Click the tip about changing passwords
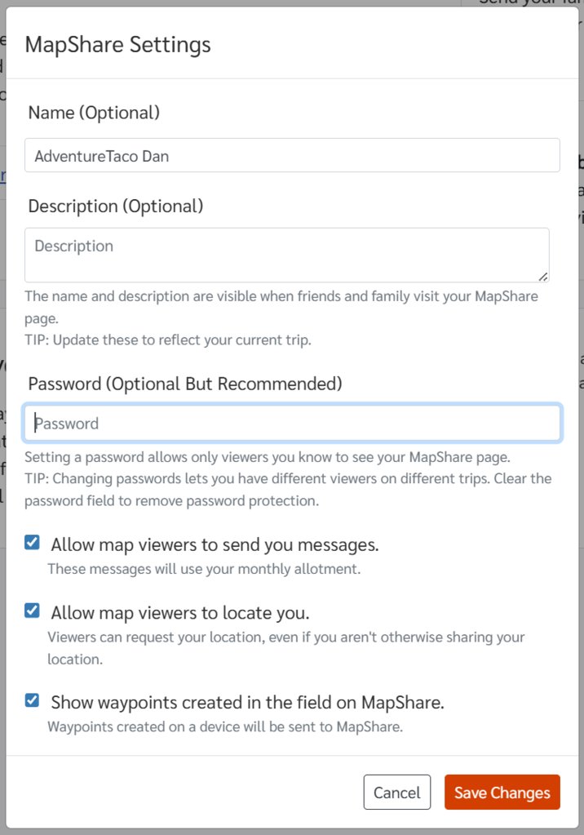The image size is (584, 835). click(x=288, y=490)
